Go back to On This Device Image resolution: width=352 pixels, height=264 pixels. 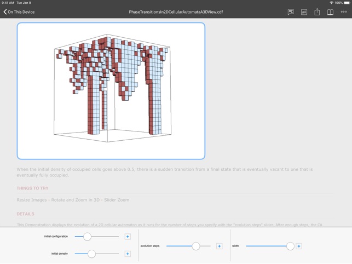pos(19,12)
